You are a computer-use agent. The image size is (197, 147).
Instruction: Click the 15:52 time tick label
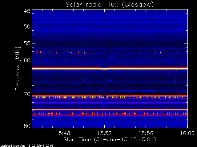104,133
